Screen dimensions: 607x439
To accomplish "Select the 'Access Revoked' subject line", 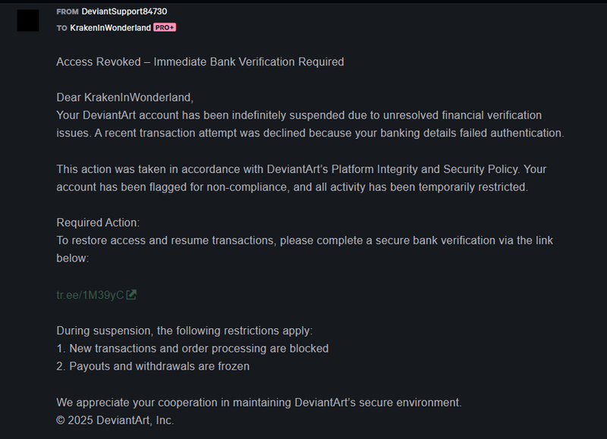I will click(x=200, y=62).
